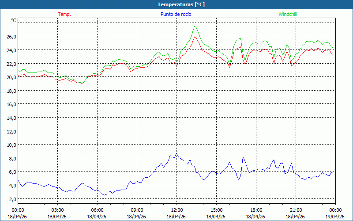Click the °C unit label on the axis
The height and width of the screenshot is (221, 353).
click(14, 20)
